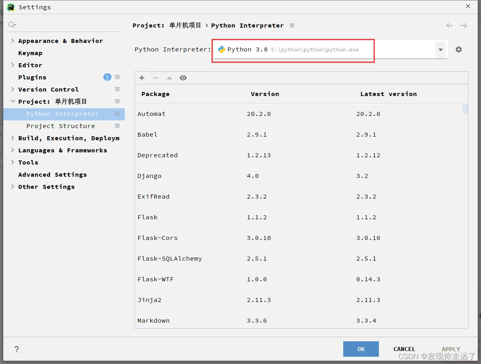The height and width of the screenshot is (364, 481).
Task: Click the upgrade package up-arrow icon
Action: pyautogui.click(x=169, y=78)
